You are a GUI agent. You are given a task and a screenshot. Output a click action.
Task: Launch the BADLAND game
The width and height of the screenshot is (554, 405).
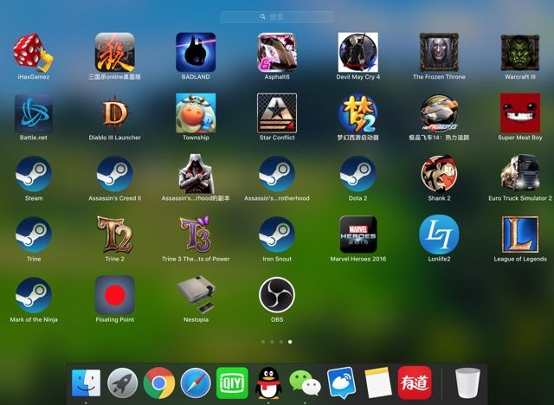coord(196,52)
